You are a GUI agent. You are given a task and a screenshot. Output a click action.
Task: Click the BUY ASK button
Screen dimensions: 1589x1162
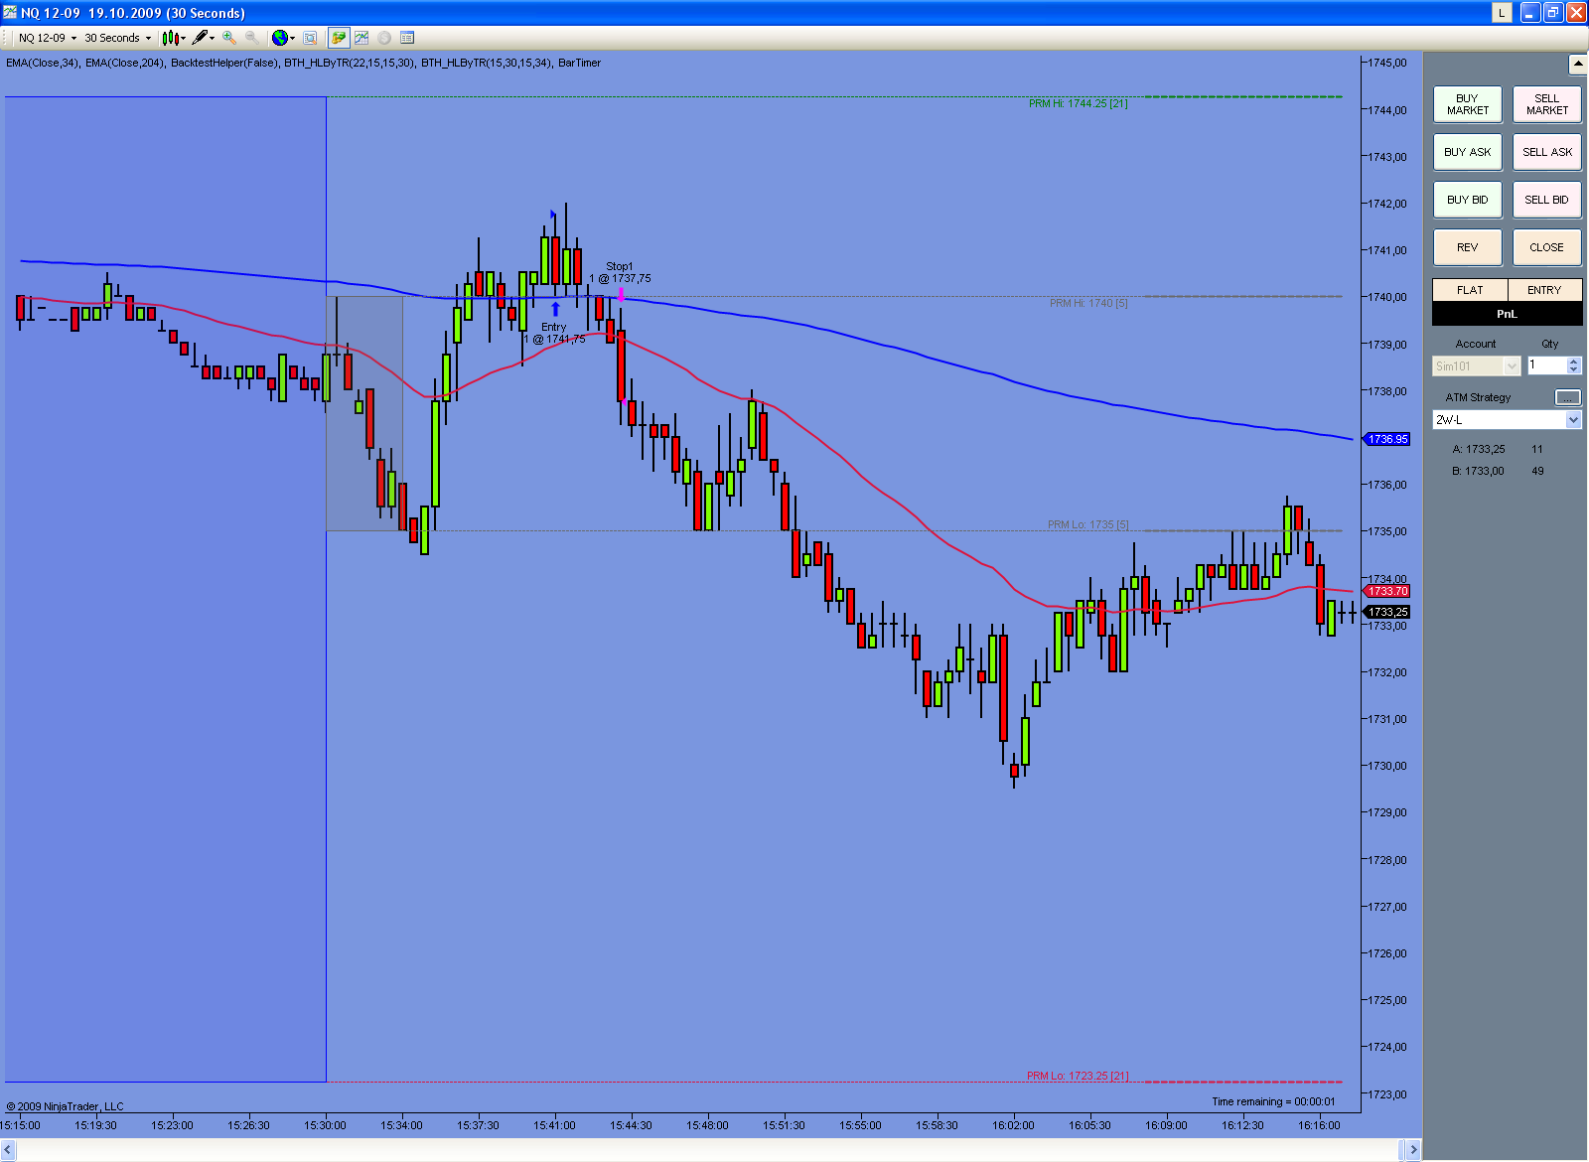pos(1468,152)
